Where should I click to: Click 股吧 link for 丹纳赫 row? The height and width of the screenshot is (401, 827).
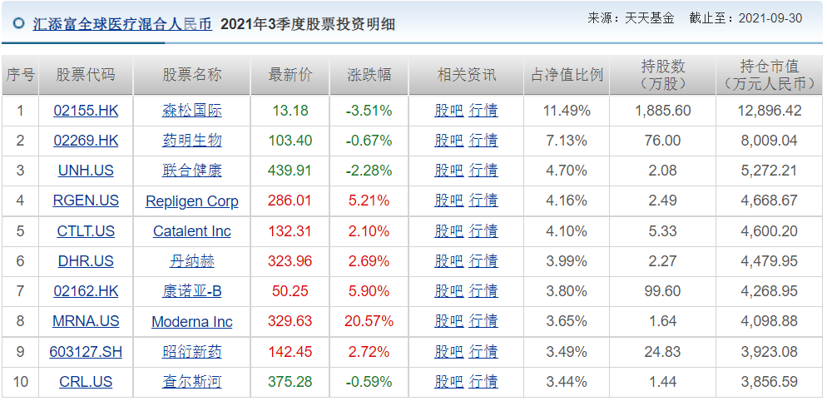tap(448, 261)
